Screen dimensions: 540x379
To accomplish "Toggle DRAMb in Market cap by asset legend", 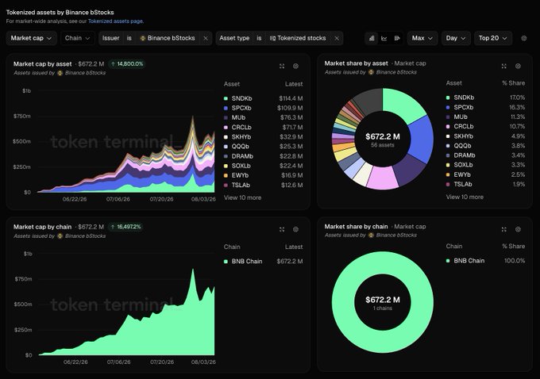I will coord(239,156).
